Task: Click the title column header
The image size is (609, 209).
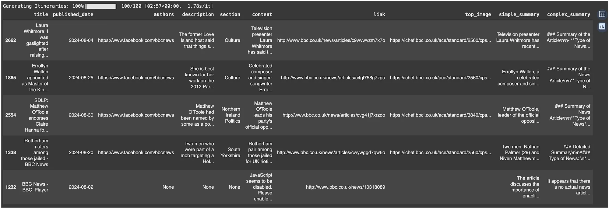Action: tap(41, 14)
